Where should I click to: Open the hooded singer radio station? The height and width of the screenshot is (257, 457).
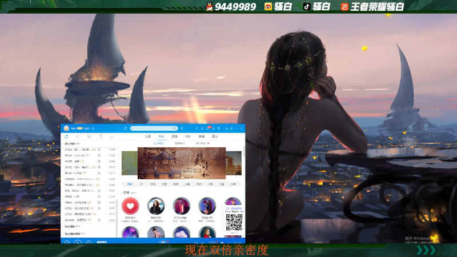pos(156,206)
